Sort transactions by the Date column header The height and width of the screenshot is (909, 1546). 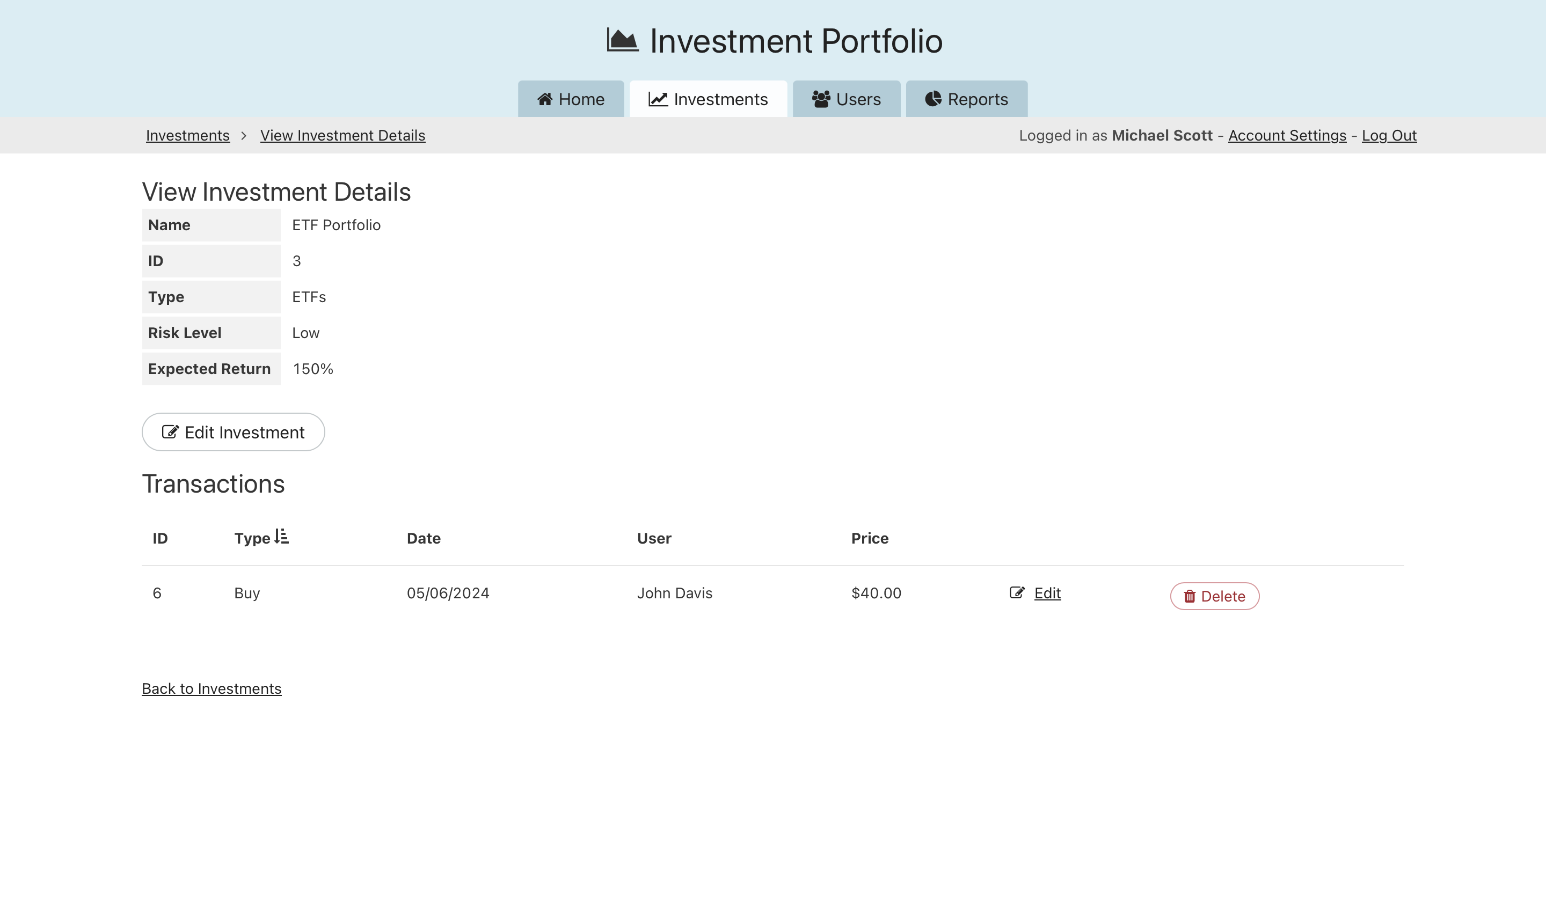[424, 539]
